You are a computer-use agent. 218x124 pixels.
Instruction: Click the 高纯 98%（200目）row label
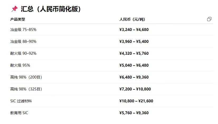click(26, 77)
